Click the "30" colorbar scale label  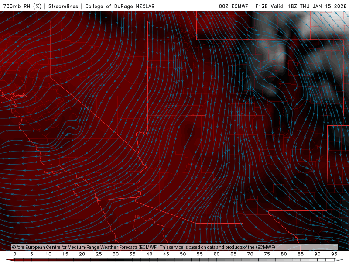[x=116, y=254]
